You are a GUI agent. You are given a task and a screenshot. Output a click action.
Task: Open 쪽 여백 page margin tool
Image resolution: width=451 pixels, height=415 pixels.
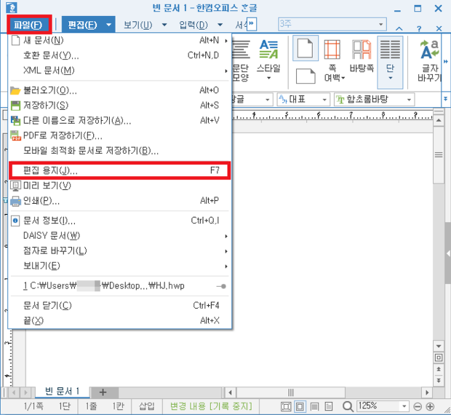[x=332, y=61]
